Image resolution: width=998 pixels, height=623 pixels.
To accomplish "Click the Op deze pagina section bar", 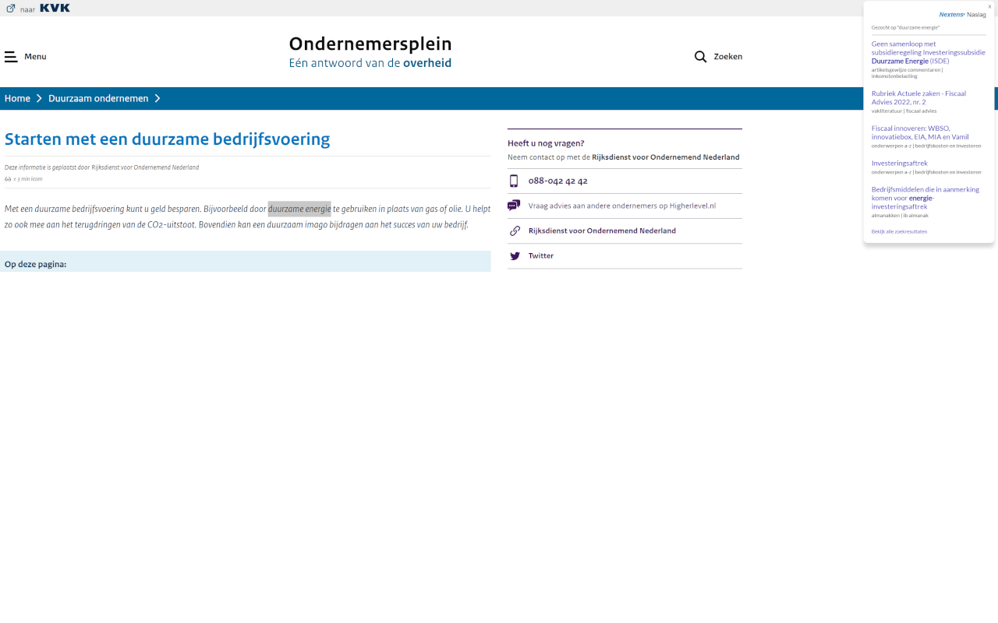I will (246, 262).
